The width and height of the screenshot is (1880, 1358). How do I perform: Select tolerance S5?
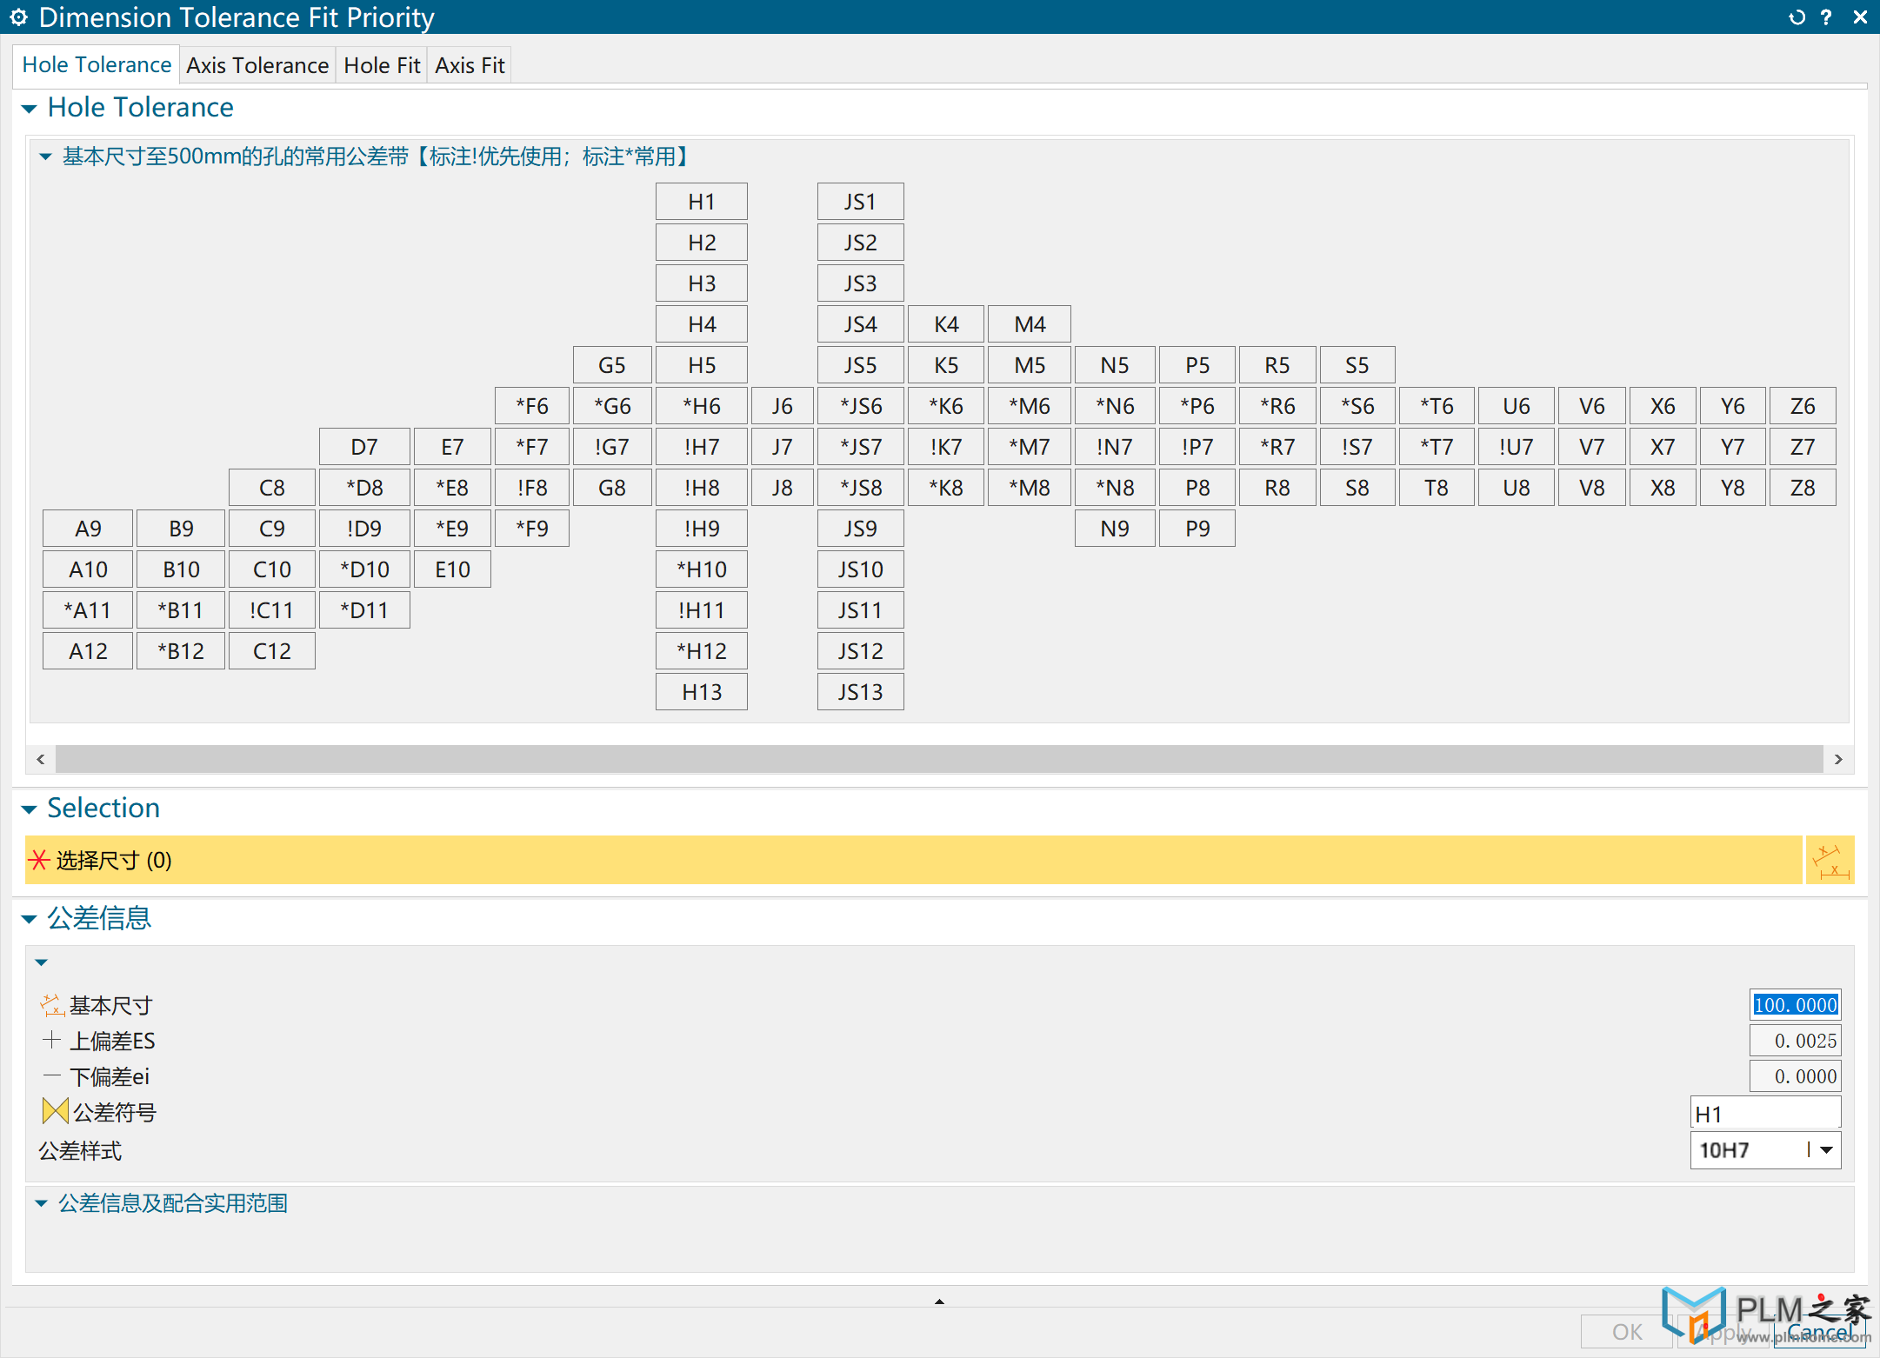[x=1357, y=365]
